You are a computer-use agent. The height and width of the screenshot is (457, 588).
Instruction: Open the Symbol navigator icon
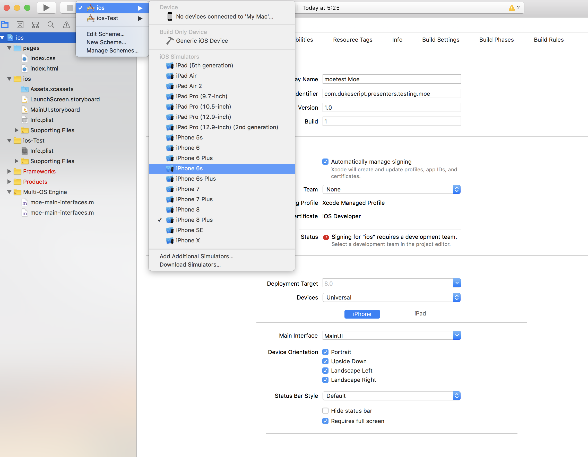point(20,25)
